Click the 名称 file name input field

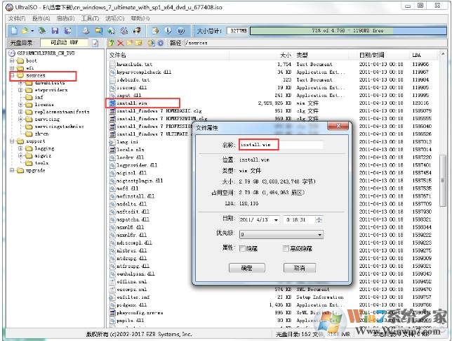(x=281, y=145)
